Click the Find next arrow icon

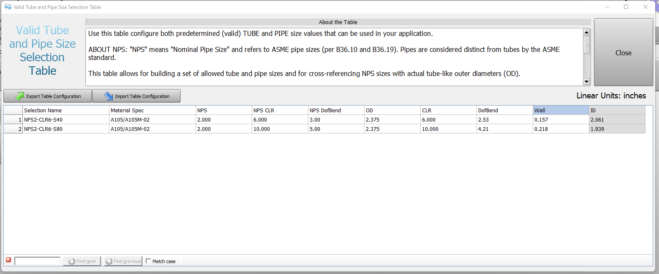click(x=71, y=261)
